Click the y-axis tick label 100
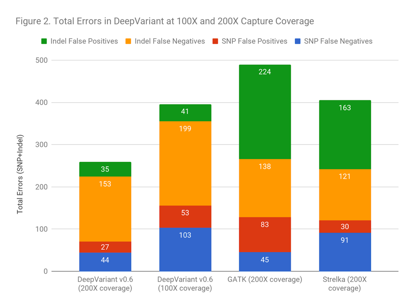The image size is (414, 308). point(42,229)
